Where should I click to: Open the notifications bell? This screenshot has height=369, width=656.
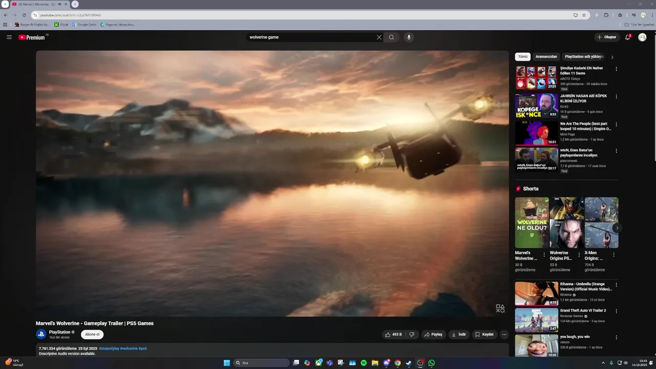[628, 37]
